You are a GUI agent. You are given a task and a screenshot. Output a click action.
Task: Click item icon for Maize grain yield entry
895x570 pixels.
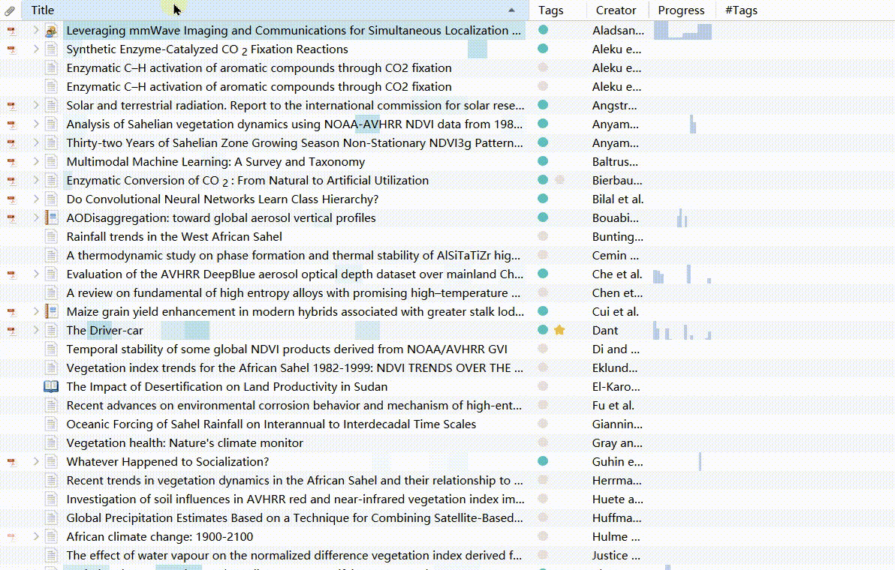[51, 312]
